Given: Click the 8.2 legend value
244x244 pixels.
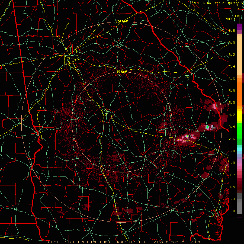Looking at the screenshot, I should click(232, 54).
